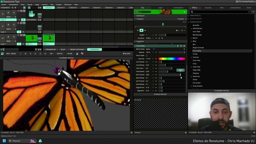Switch to the BRIGHT CONTRAST deck
The width and height of the screenshot is (256, 144).
77,49
